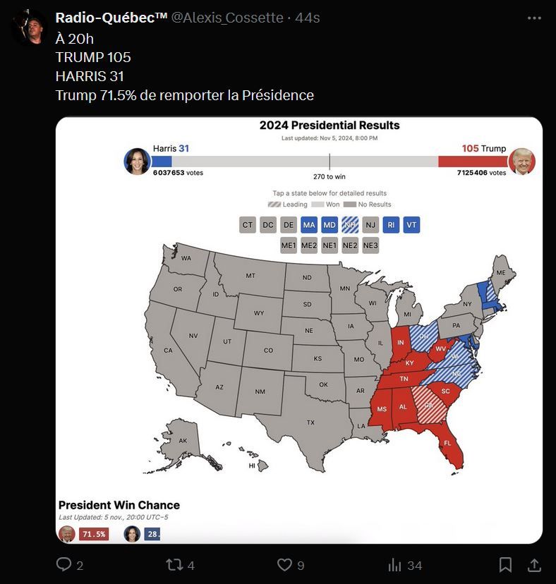This screenshot has height=584, width=556.
Task: Click Texas on the election map
Action: 310,422
